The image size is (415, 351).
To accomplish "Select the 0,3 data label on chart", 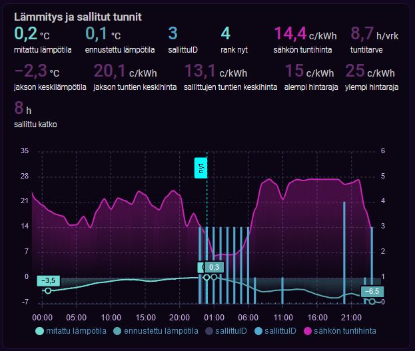I will point(213,267).
